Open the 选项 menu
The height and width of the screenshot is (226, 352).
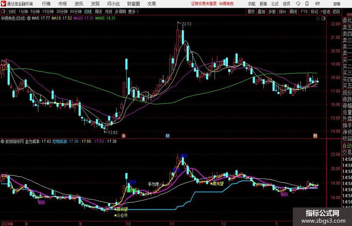(x=286, y=4)
